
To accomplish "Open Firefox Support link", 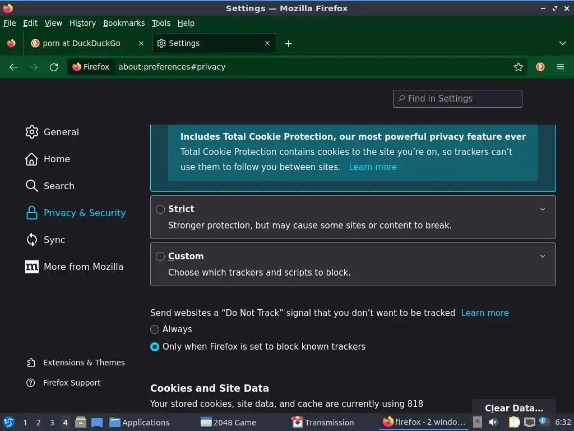I will coord(63,383).
